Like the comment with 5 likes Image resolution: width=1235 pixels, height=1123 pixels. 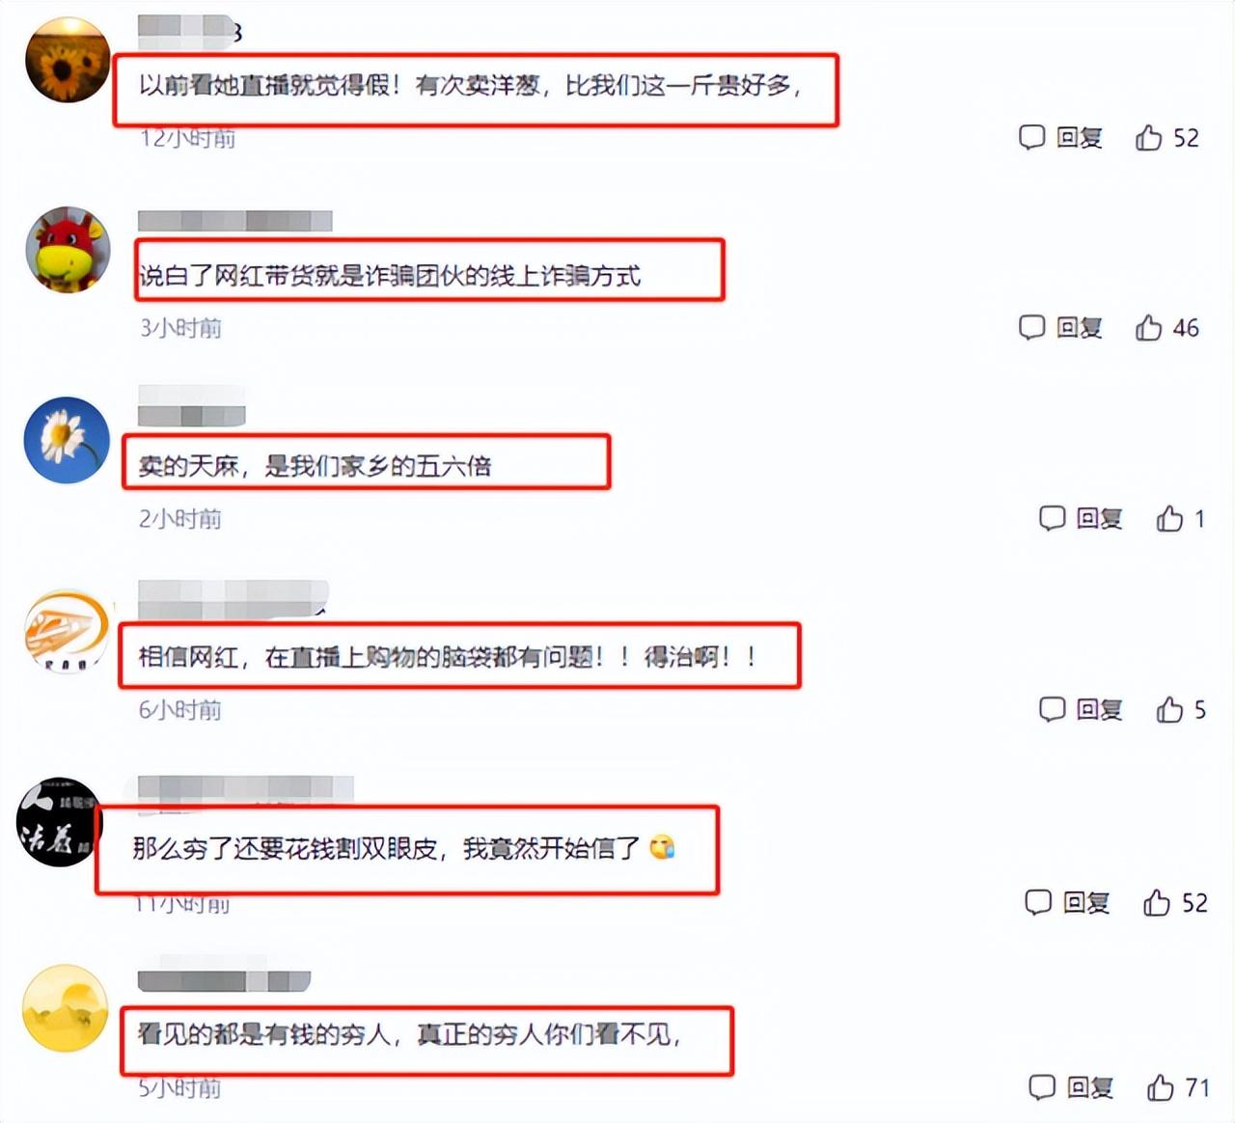[x=1169, y=709]
